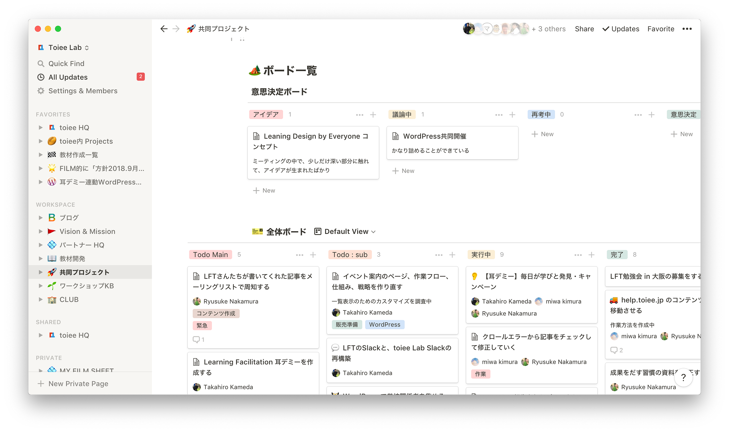Click the first collaborator avatar in top bar

coord(469,29)
